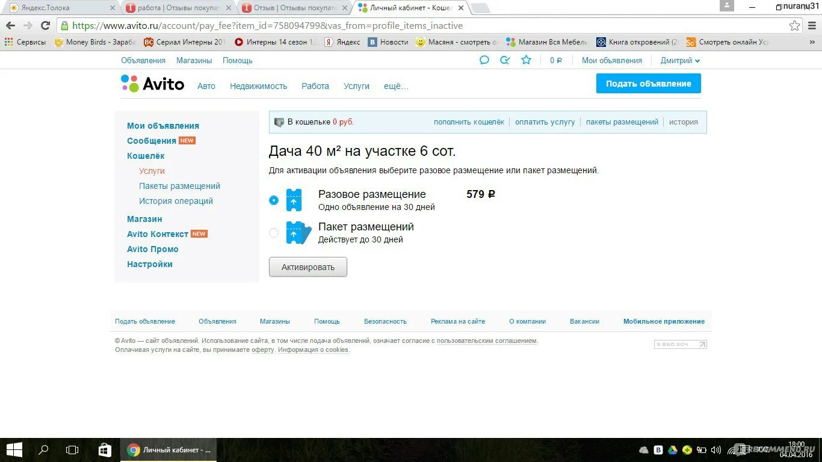This screenshot has height=462, width=822.
Task: Open the Недвижимость category menu
Action: tap(258, 86)
